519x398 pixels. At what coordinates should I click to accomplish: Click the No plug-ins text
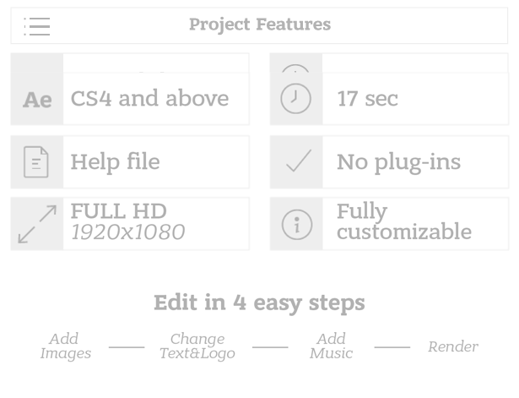point(398,162)
